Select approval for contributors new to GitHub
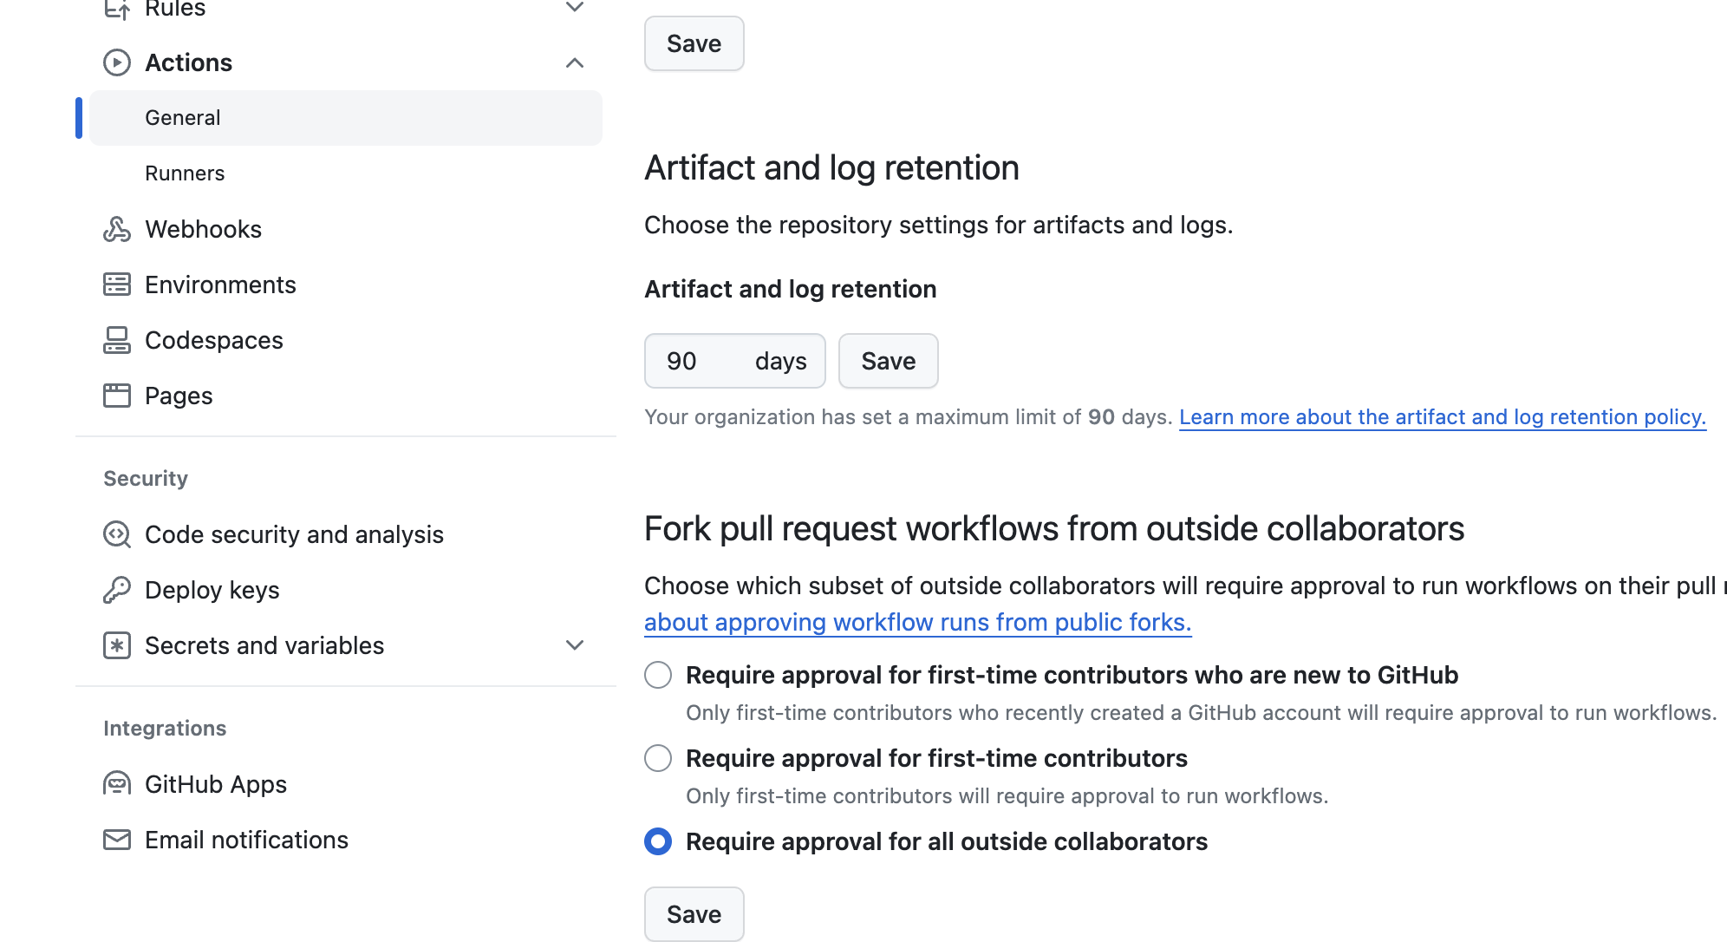This screenshot has width=1727, height=942. click(x=658, y=675)
